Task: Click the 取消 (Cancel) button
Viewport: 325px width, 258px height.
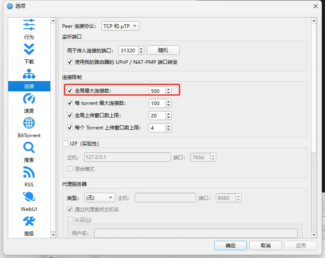Action: pos(265,246)
